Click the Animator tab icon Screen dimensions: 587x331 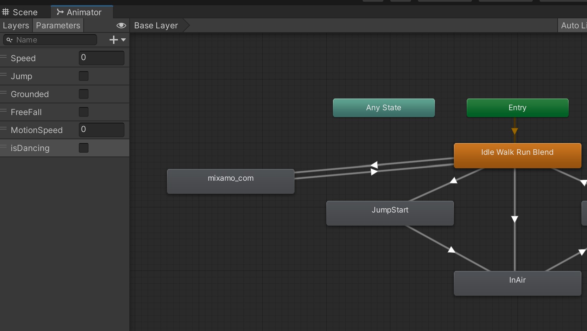tap(60, 12)
